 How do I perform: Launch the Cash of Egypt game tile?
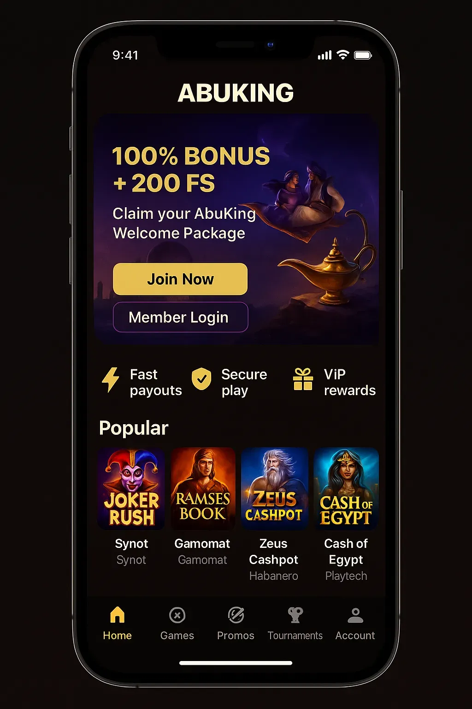tap(346, 488)
